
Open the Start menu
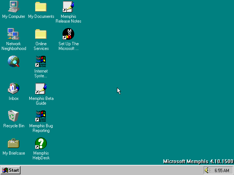click(11, 170)
